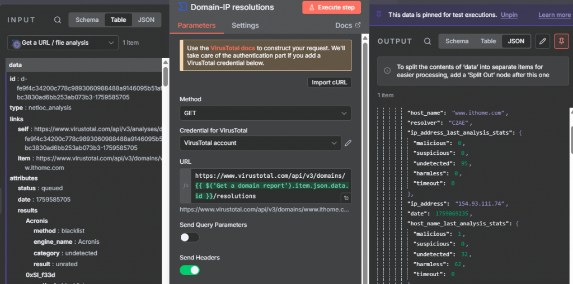573x284 pixels.
Task: Click the globe icon in input node selector
Action: click(16, 44)
